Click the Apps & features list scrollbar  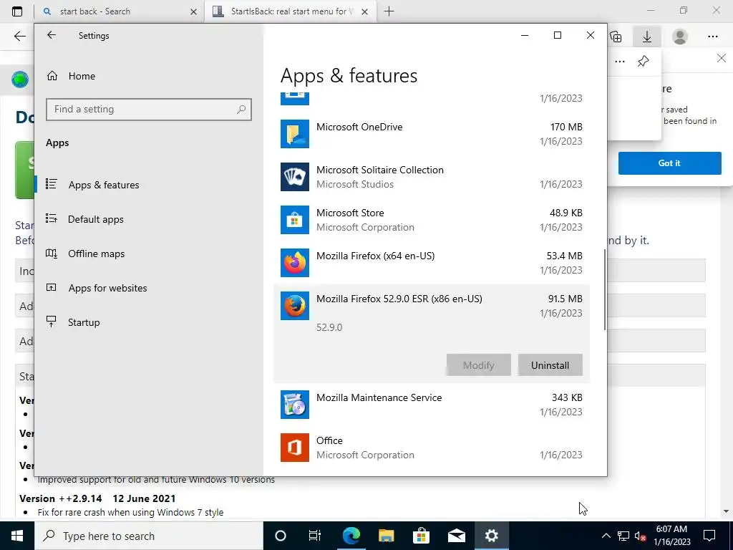pos(604,290)
